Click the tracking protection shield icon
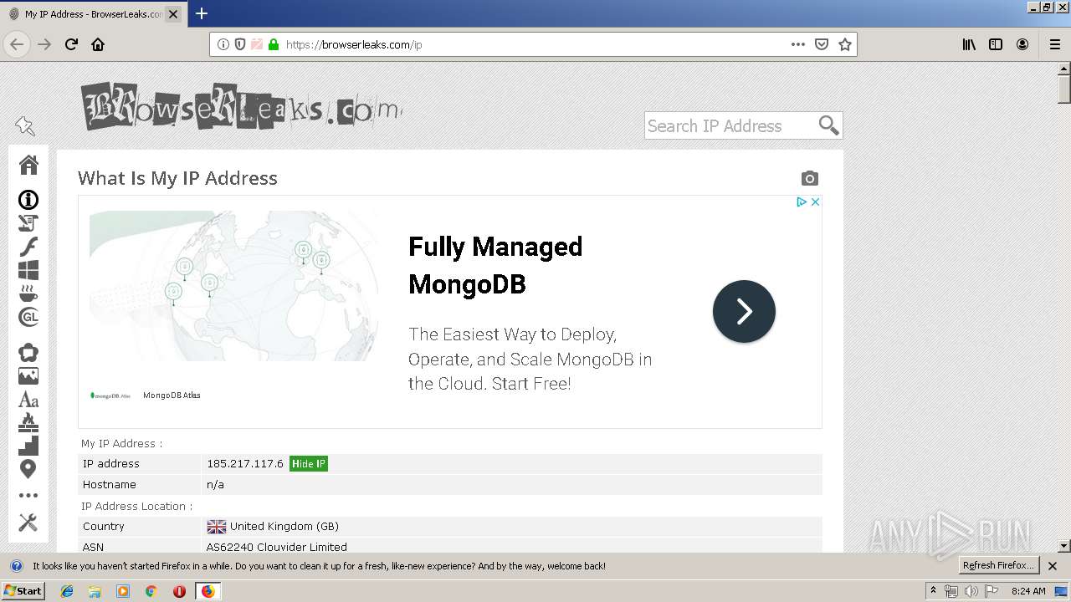Viewport: 1071px width, 602px height. tap(240, 44)
